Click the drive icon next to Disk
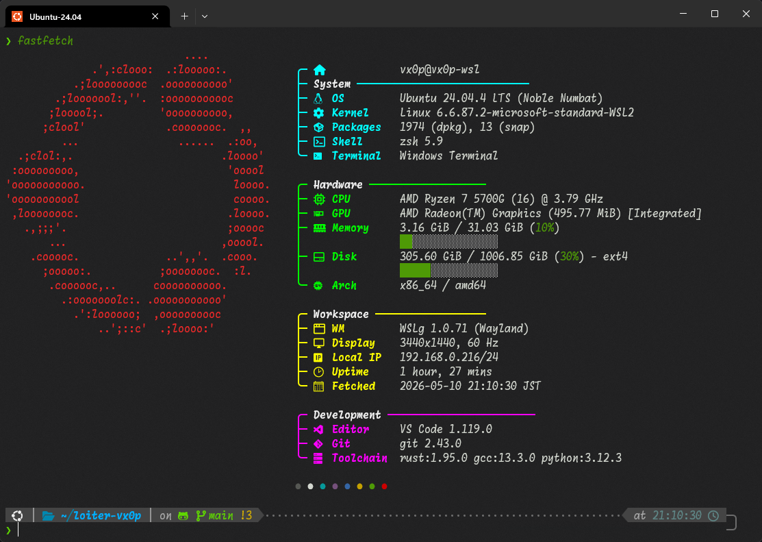762x542 pixels. [x=319, y=257]
